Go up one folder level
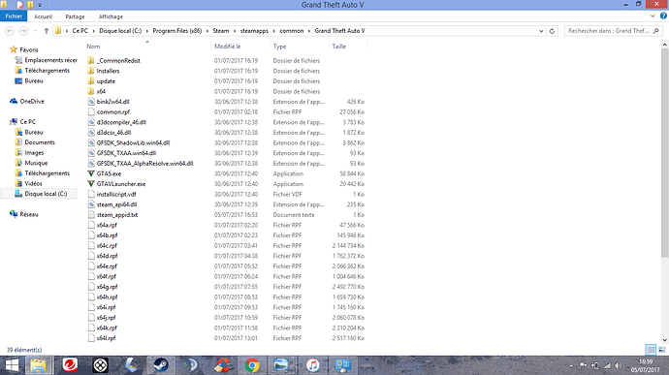Viewport: 669px width, 375px height. tap(47, 31)
